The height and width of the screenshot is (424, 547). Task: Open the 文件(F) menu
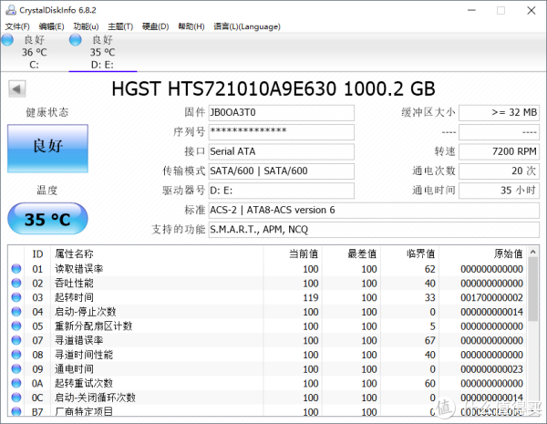(17, 26)
